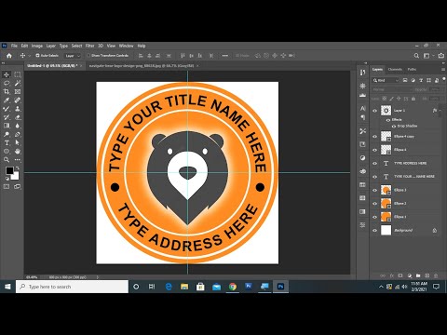
Task: Collapse Layer 1 effects arrow
Action: (x=440, y=110)
